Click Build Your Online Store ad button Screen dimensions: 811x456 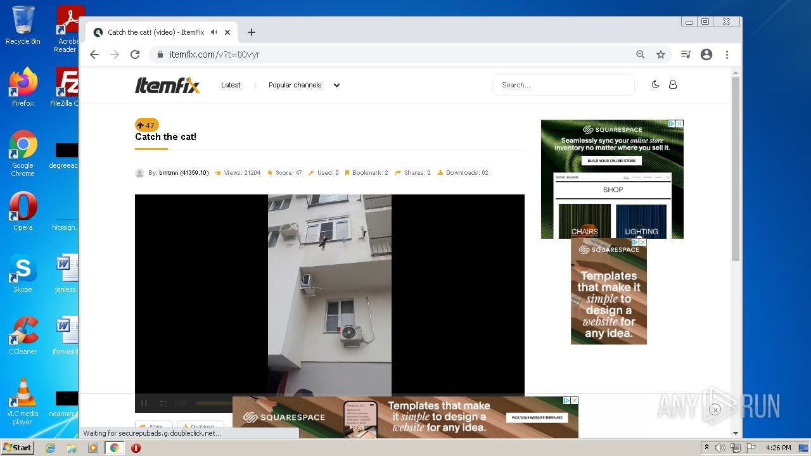click(x=611, y=161)
